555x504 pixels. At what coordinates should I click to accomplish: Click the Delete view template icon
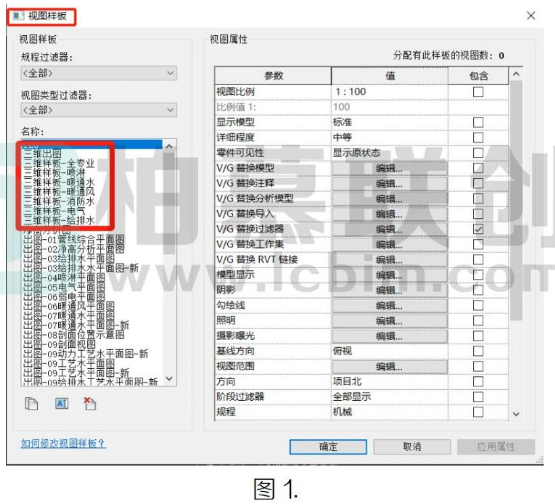coord(90,403)
